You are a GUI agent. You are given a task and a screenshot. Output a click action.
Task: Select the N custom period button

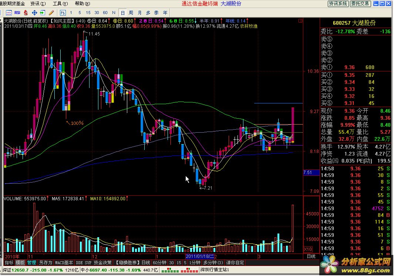pyautogui.click(x=114, y=13)
